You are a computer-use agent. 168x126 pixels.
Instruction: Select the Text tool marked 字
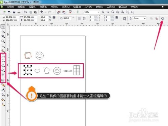[3, 75]
